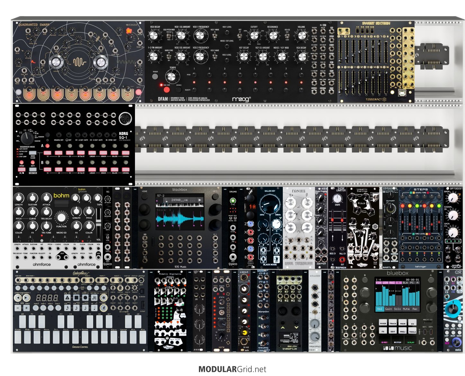Viewport: 465px width, 376px height.
Task: Click the Ground Control record circle button
Action: pos(85,298)
